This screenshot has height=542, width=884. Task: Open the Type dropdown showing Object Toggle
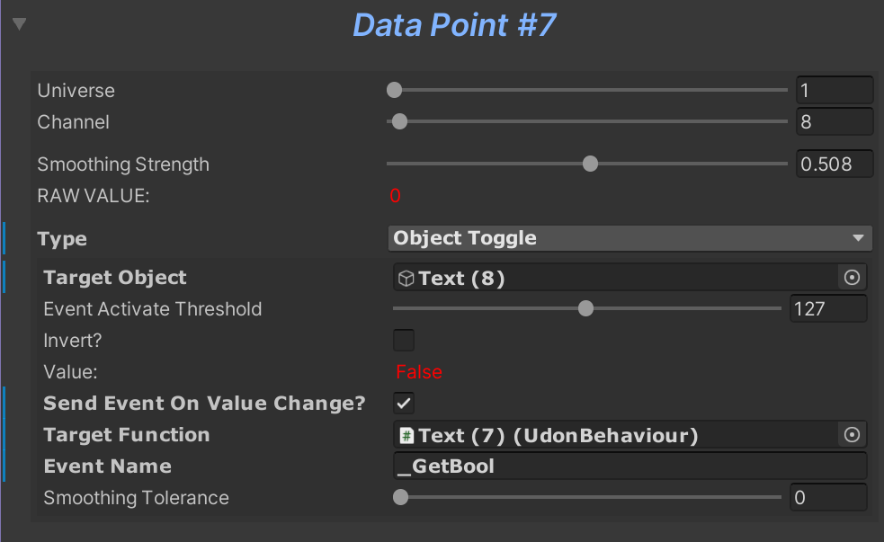630,238
